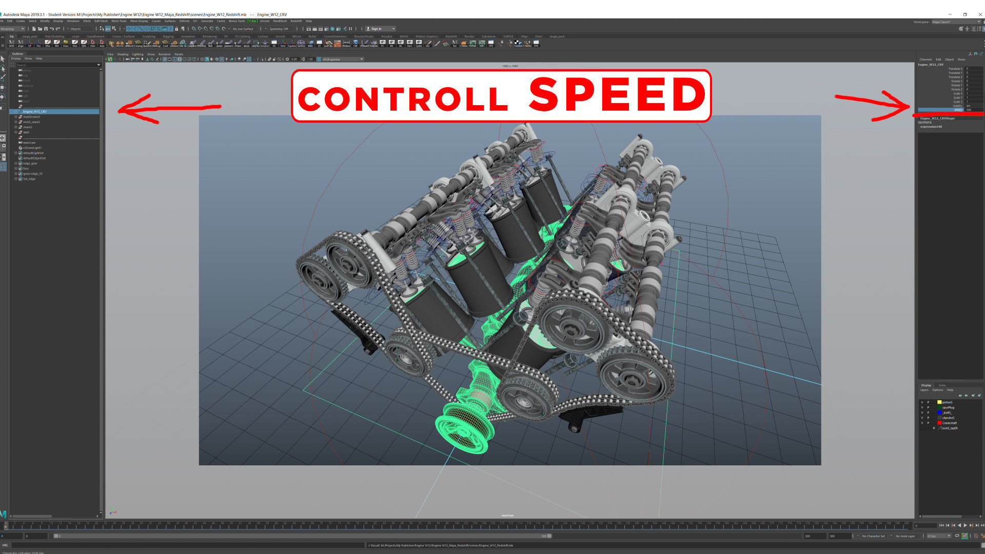Click the red Crankshaft layer color swatch
This screenshot has height=554, width=985.
[939, 423]
